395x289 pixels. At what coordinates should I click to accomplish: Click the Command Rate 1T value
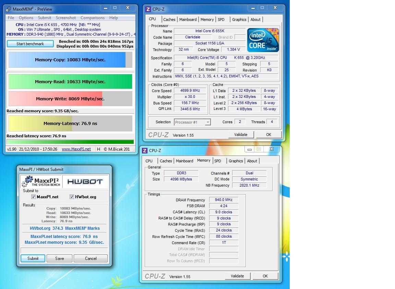point(224,243)
